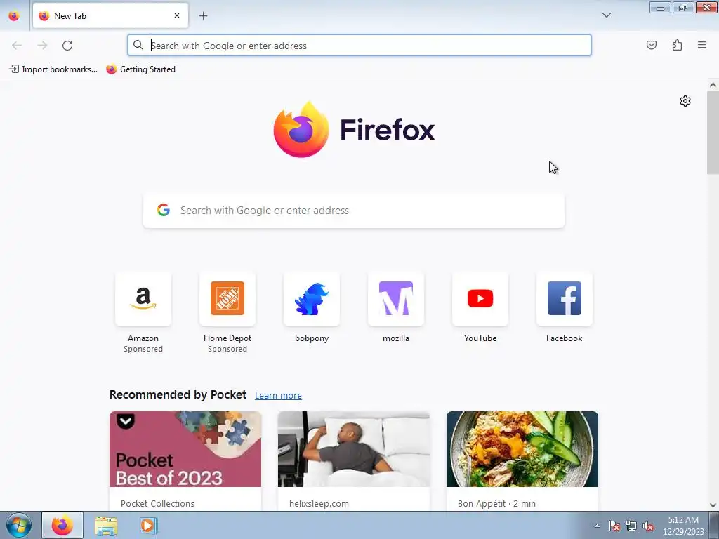
Task: Open the helixsleep.com sponsored story card
Action: tap(354, 461)
